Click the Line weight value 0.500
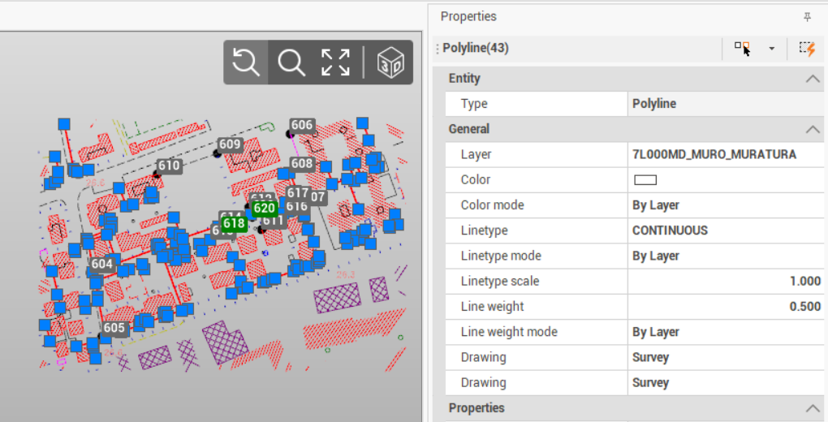 [726, 307]
